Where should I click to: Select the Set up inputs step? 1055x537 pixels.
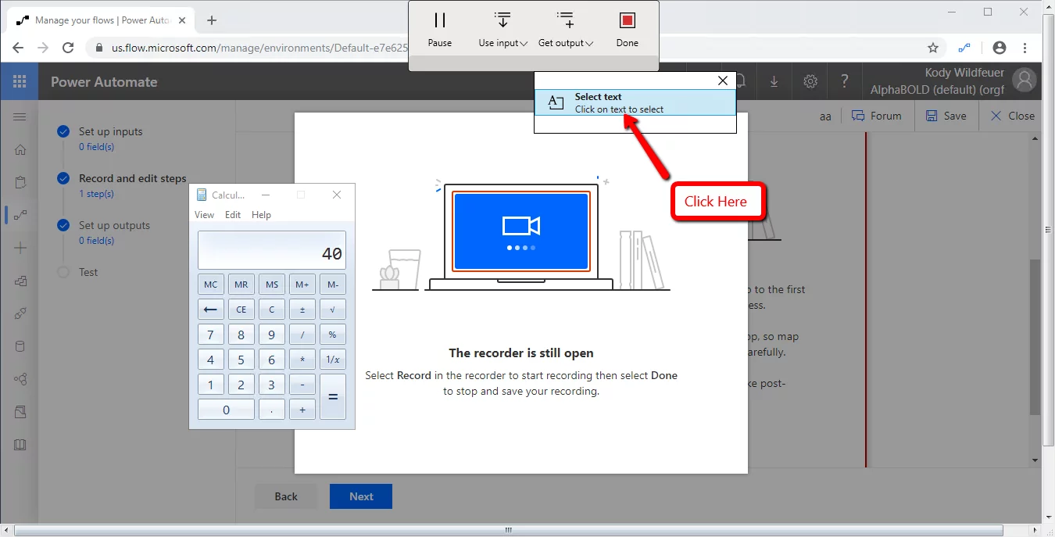tap(110, 131)
